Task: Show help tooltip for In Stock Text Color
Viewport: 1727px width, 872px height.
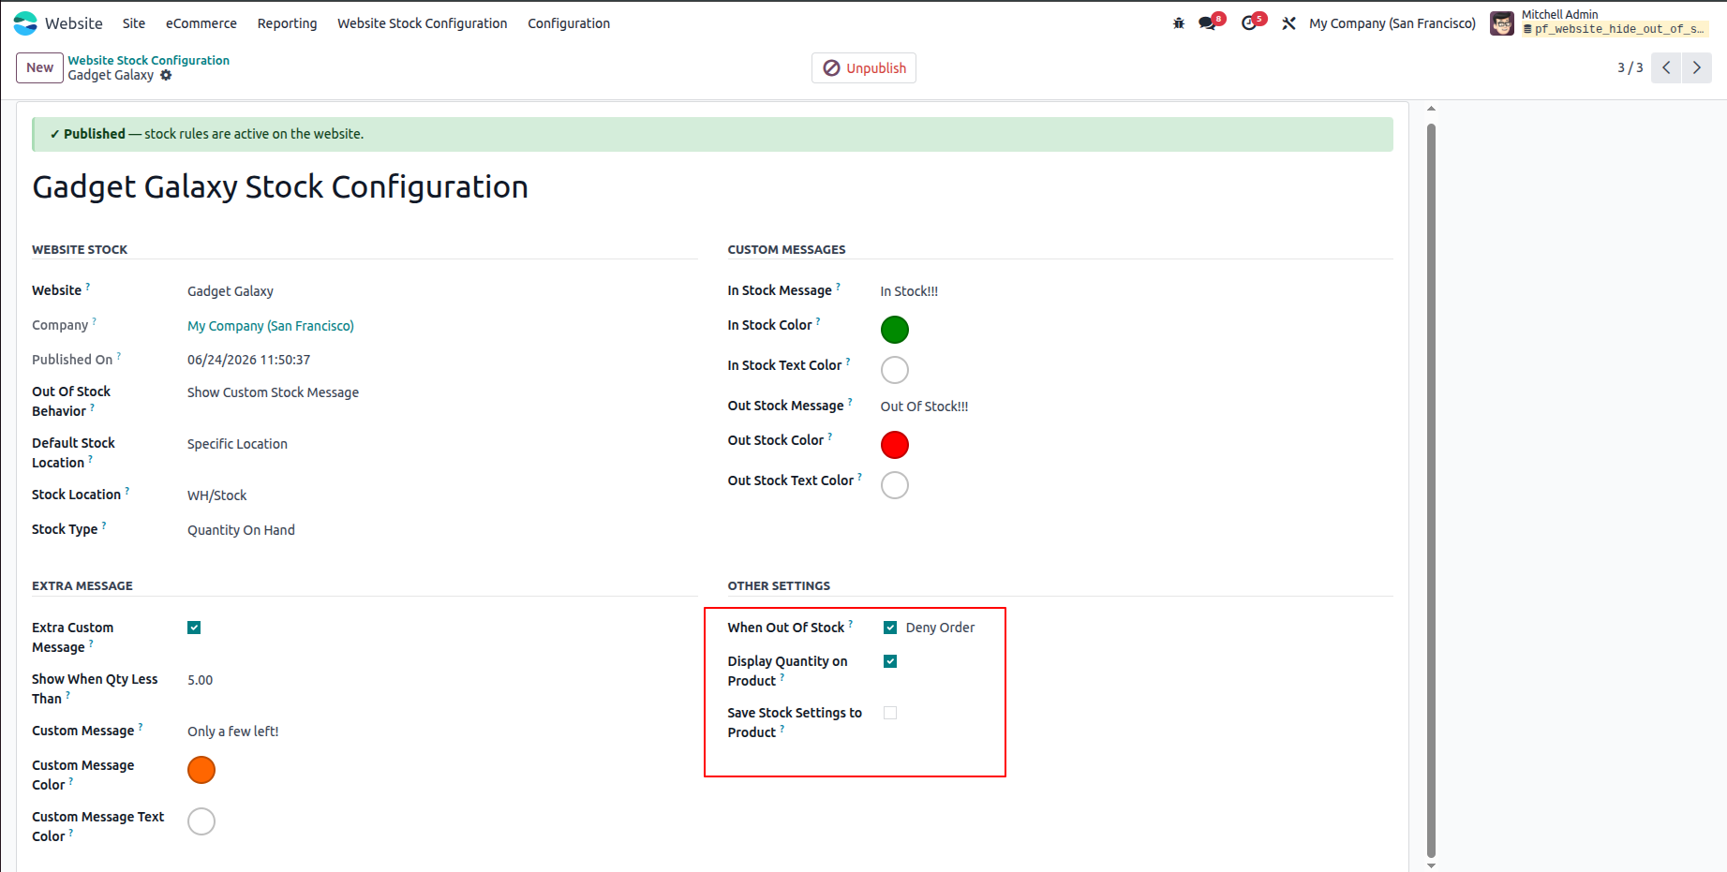Action: tap(848, 362)
